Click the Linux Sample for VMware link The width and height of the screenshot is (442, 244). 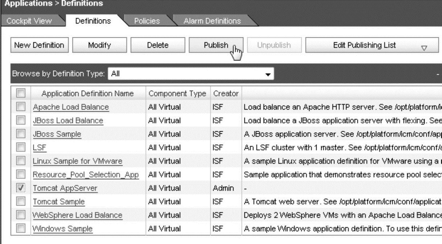click(77, 161)
